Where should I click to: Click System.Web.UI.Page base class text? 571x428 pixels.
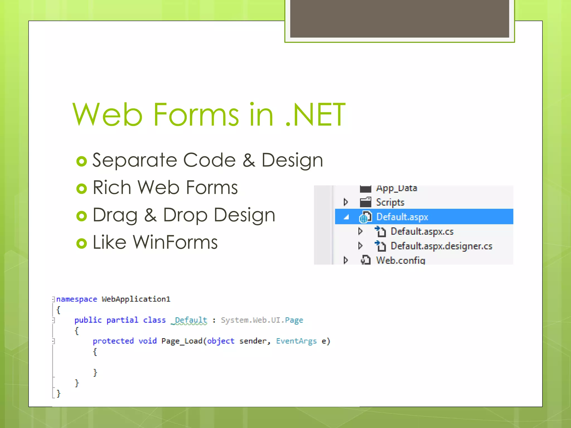(x=262, y=320)
